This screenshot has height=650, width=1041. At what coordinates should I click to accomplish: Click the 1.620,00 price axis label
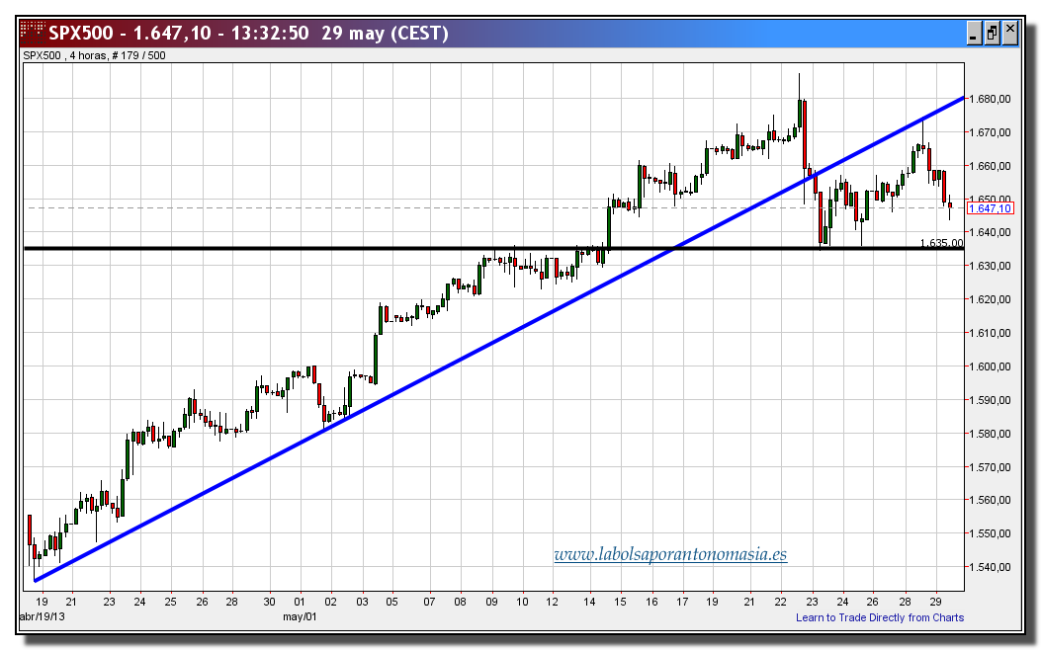(990, 299)
